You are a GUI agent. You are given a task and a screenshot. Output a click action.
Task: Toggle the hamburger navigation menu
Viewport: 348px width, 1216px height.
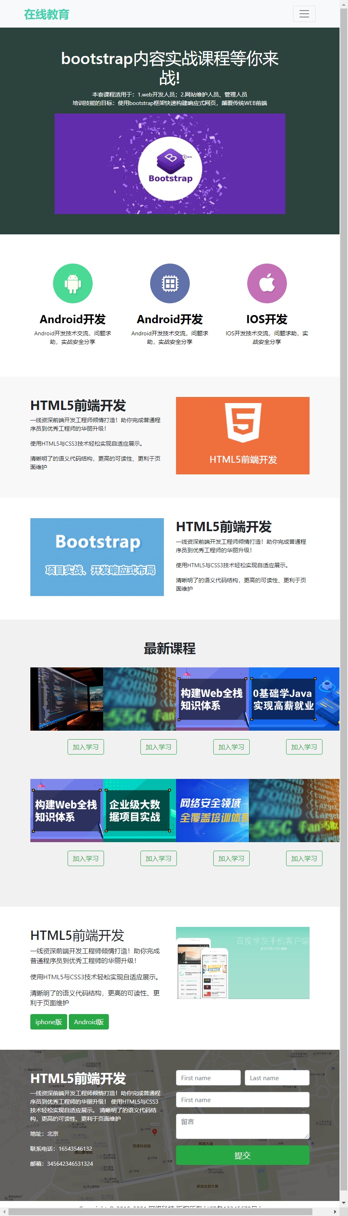pos(304,14)
